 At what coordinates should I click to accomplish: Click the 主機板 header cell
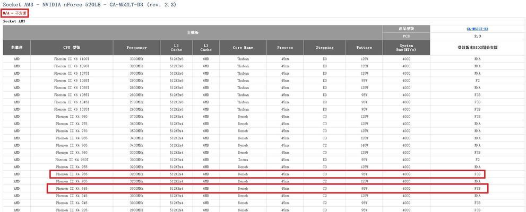[193, 32]
